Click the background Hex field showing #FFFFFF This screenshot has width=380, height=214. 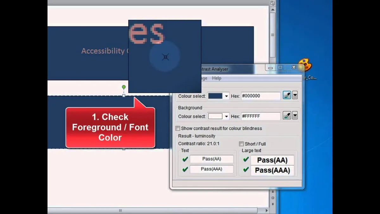tap(261, 116)
